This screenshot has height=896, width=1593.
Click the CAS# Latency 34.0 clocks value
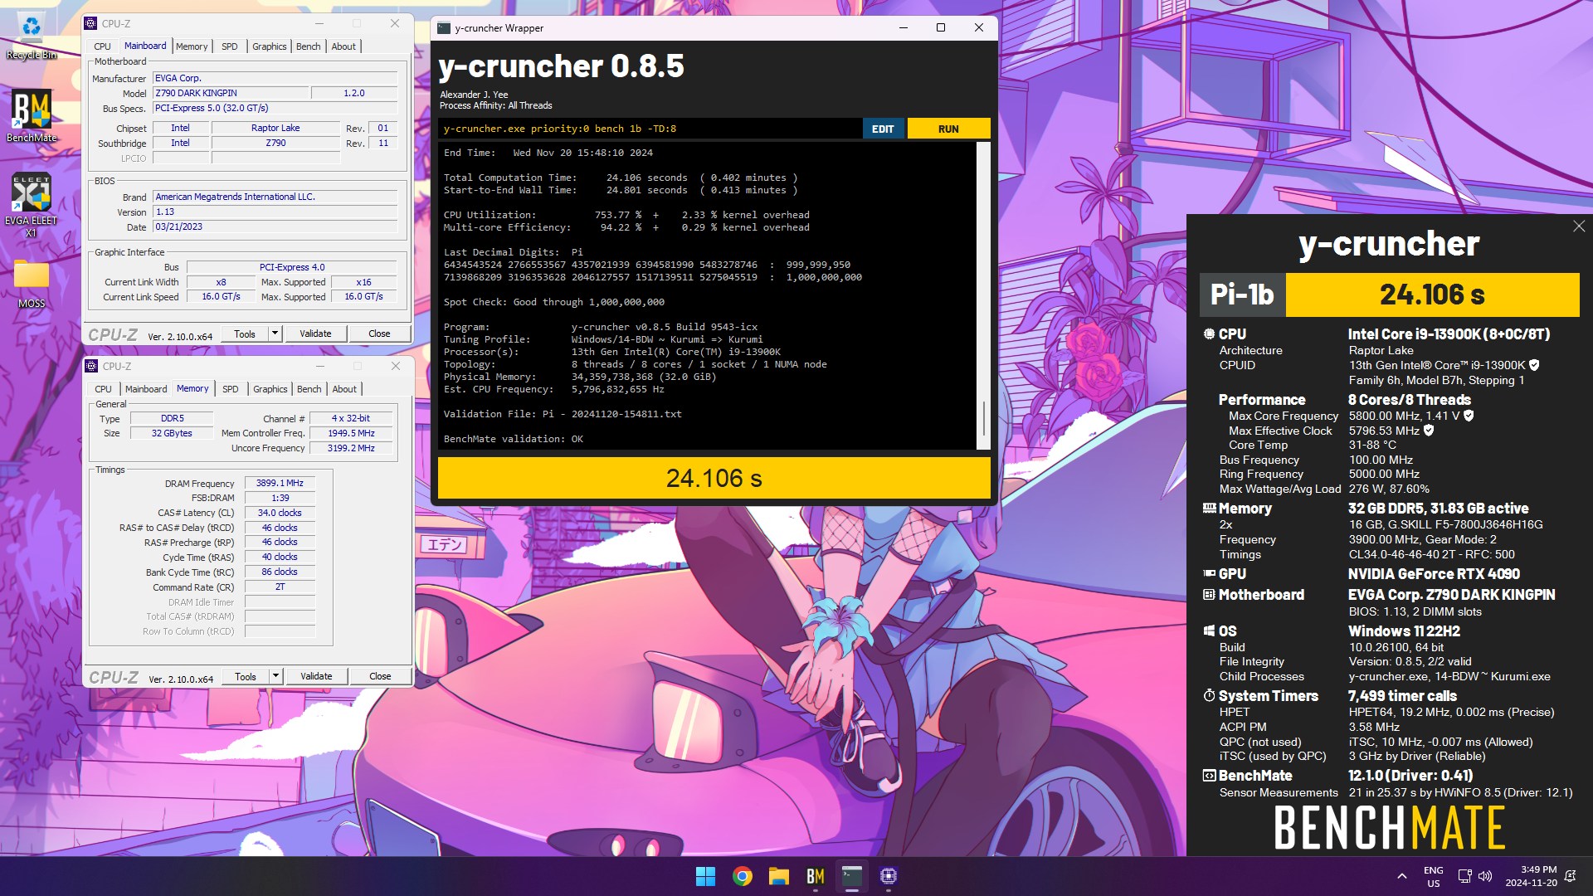click(x=280, y=513)
